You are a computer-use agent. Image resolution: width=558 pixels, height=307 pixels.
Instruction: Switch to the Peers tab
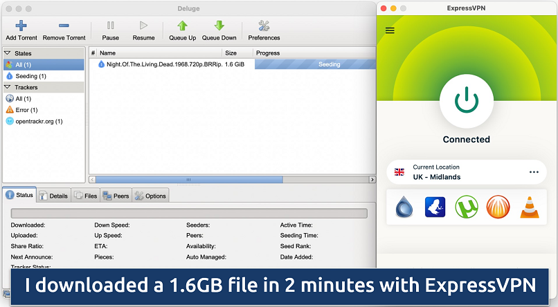[x=116, y=196]
